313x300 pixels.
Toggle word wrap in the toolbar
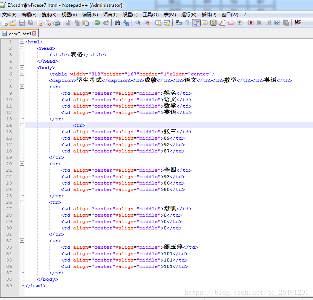tap(179, 23)
